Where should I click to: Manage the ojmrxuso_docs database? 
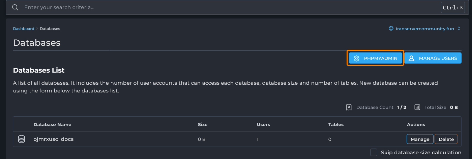pyautogui.click(x=420, y=139)
